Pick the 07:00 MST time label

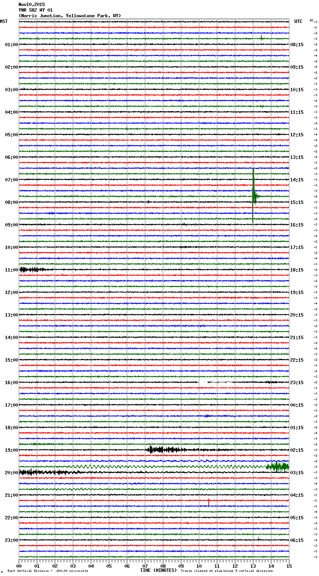12,180
